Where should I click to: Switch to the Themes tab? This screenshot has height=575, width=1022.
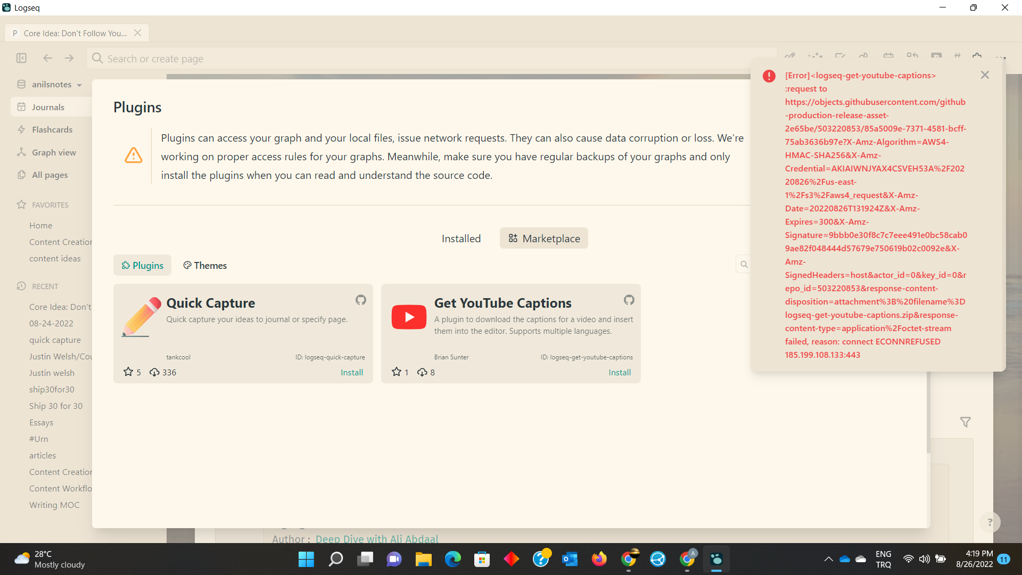pos(204,265)
